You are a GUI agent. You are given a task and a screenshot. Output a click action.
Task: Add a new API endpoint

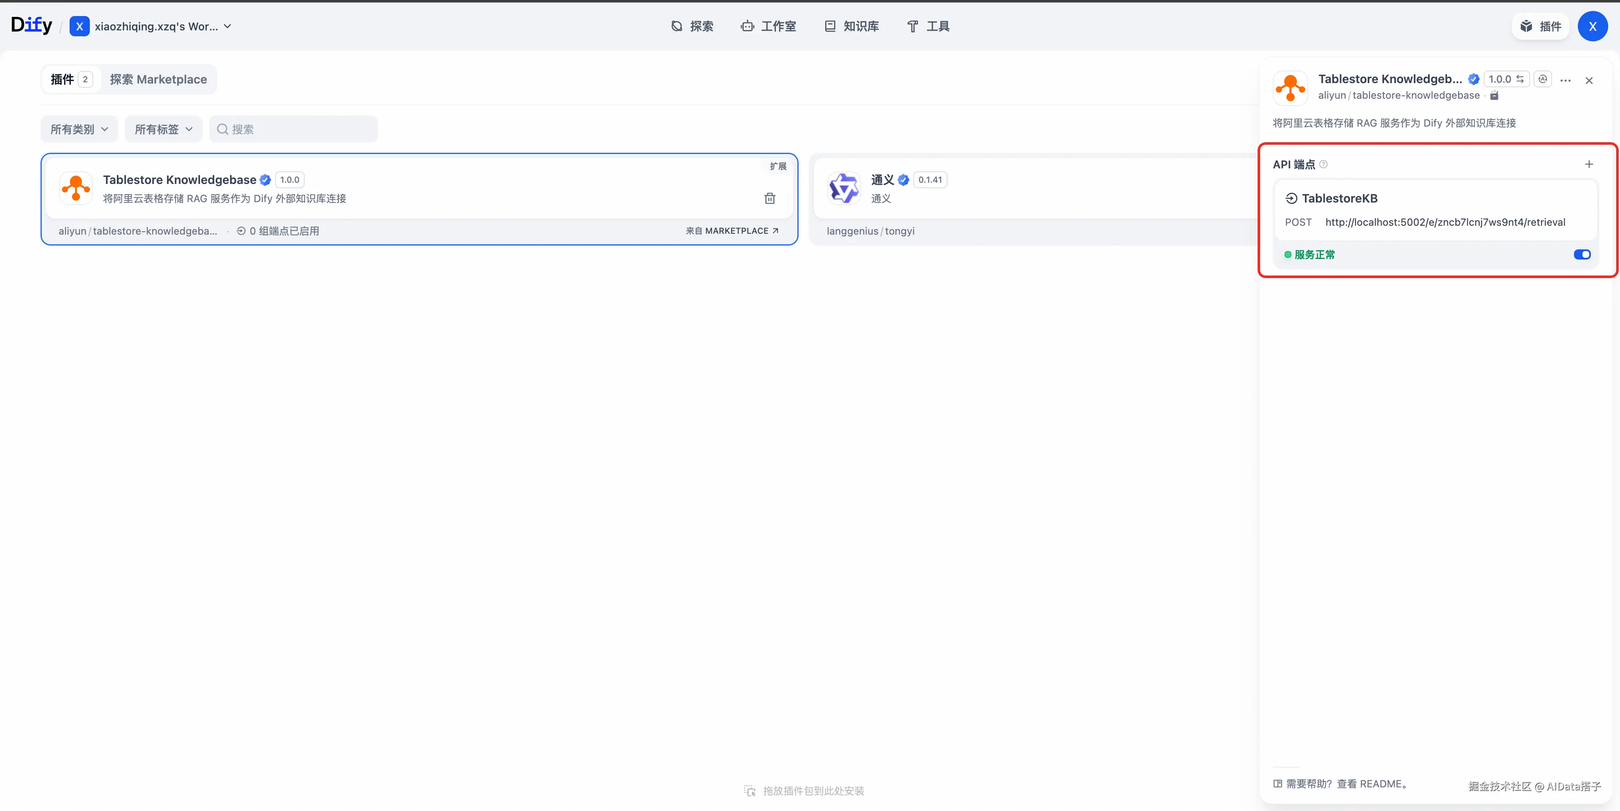(x=1588, y=164)
